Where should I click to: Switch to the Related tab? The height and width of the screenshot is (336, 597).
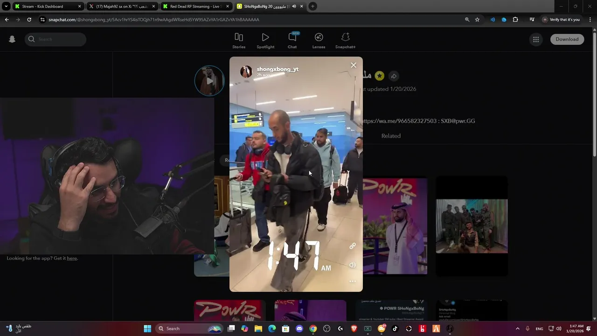pos(391,136)
